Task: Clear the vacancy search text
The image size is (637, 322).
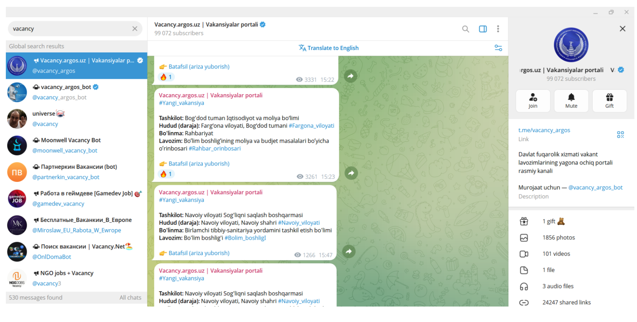Action: pyautogui.click(x=135, y=29)
